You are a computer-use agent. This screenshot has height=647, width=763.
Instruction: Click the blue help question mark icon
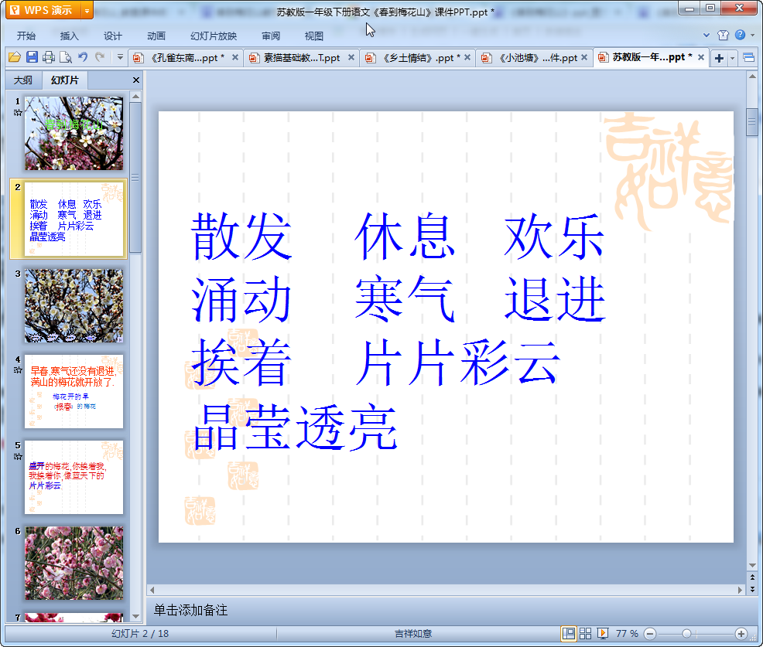[x=740, y=35]
